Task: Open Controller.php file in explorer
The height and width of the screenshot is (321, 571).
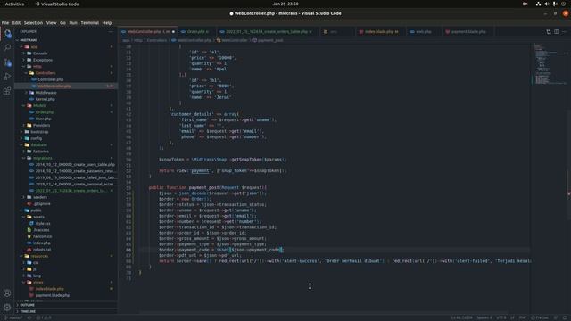Action: coord(50,79)
